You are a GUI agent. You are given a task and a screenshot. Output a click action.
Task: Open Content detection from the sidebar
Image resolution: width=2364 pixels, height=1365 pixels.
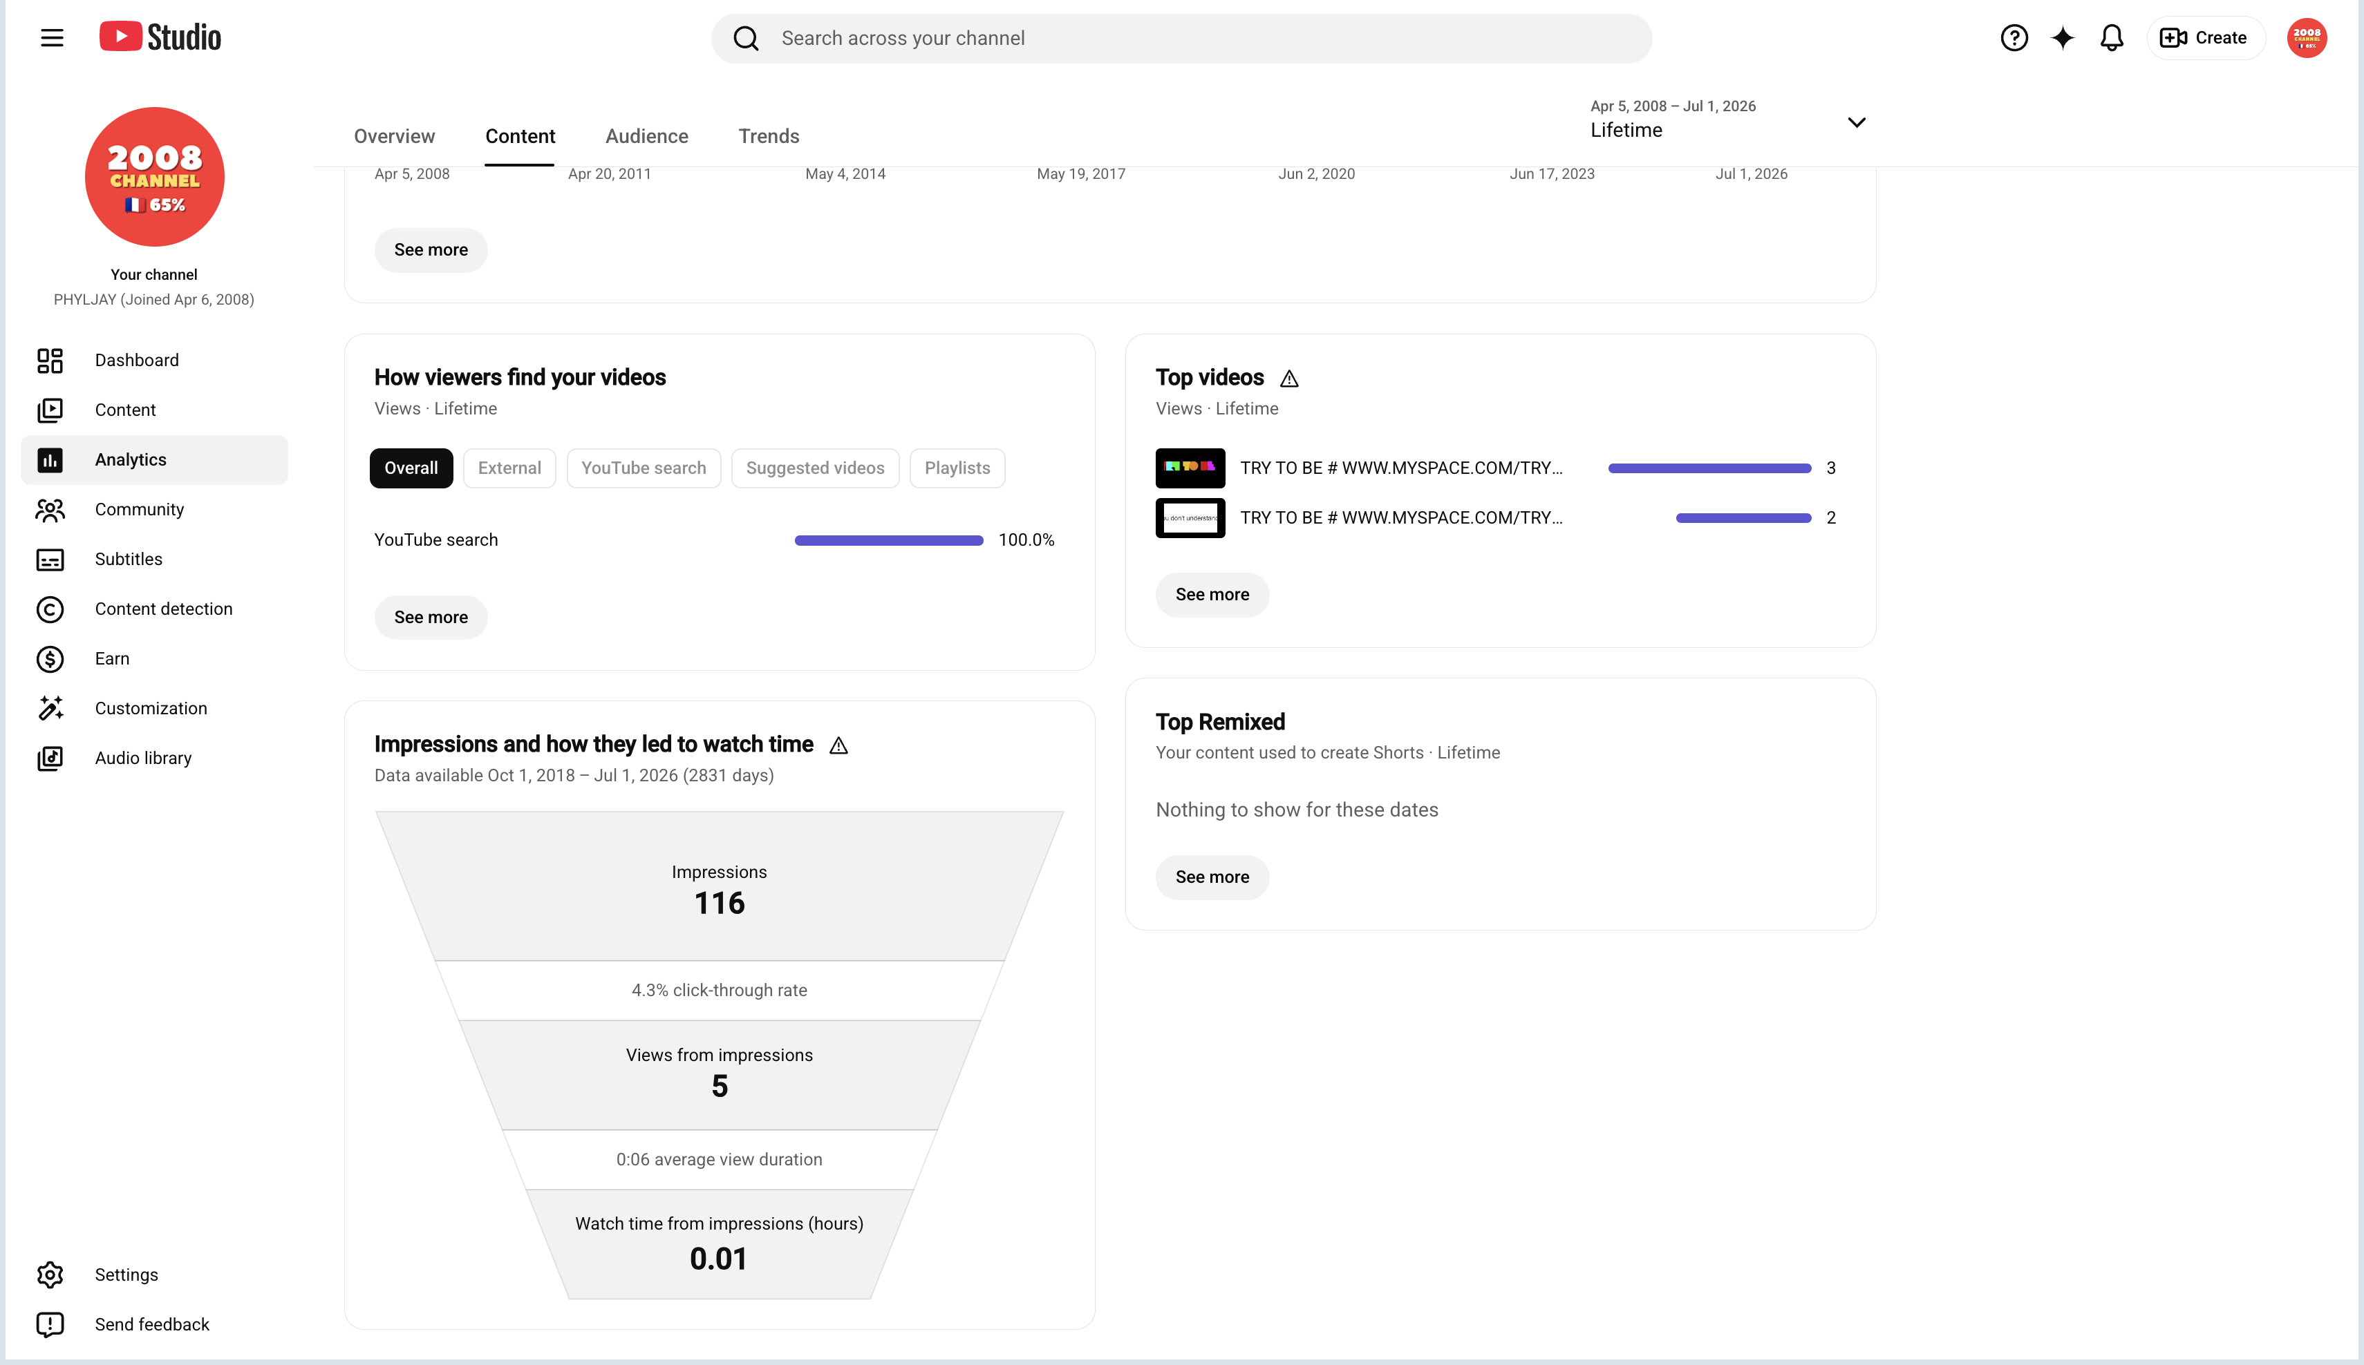154,609
